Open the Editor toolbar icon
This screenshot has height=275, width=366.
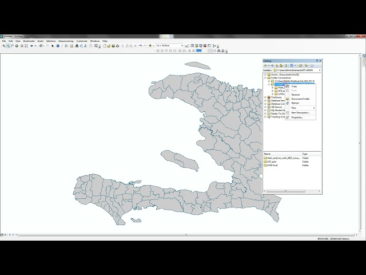coord(187,46)
